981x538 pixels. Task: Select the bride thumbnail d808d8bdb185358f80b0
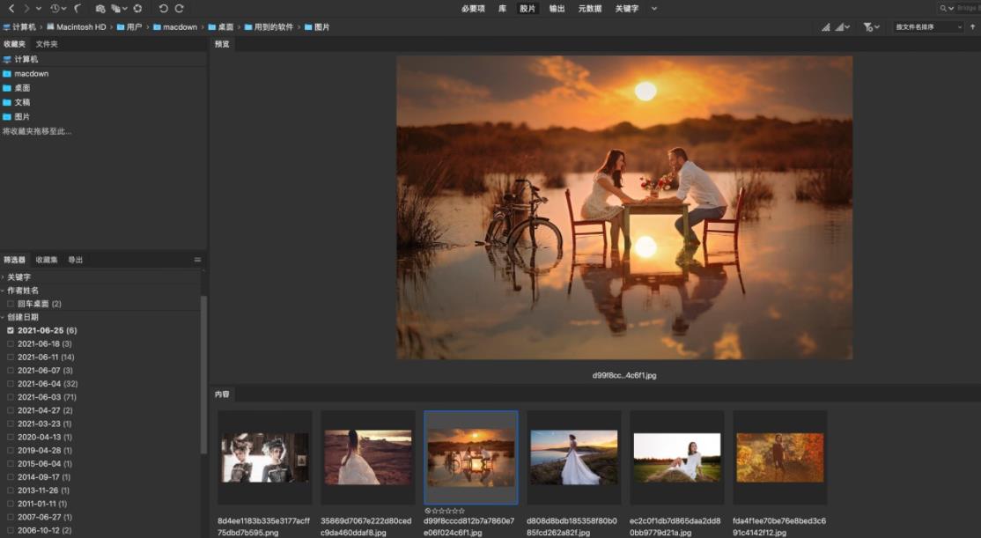click(574, 456)
